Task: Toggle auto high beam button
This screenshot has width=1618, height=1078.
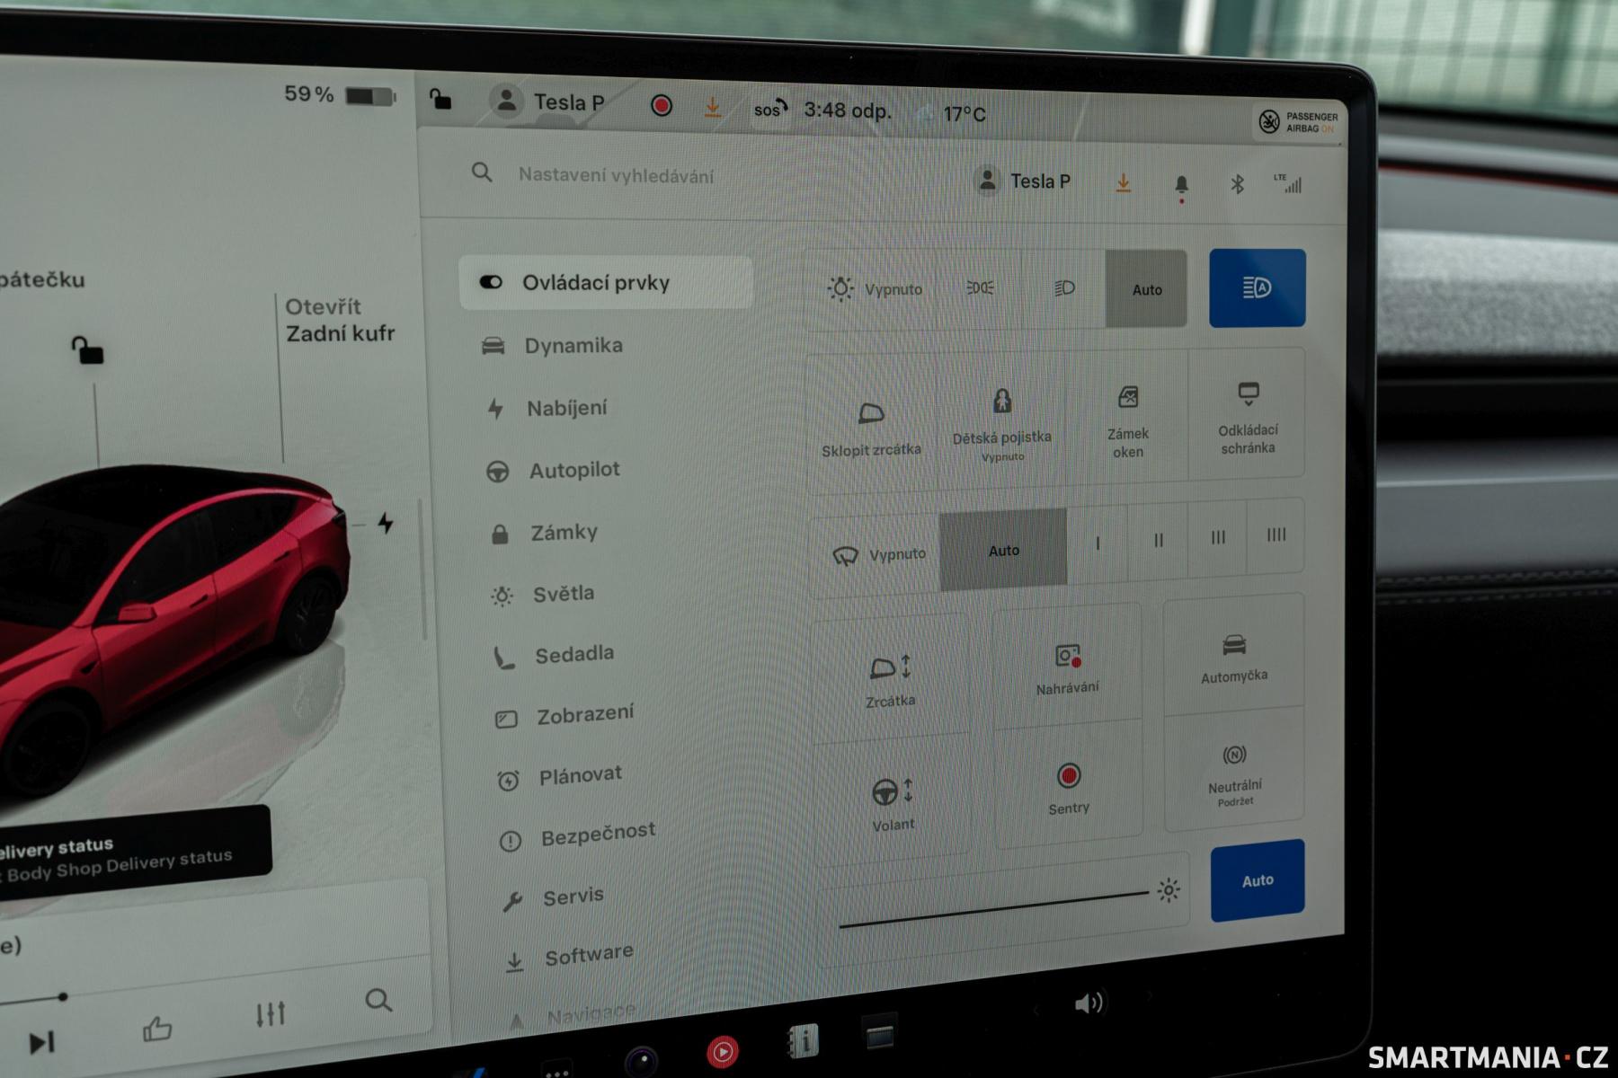Action: pos(1257,288)
